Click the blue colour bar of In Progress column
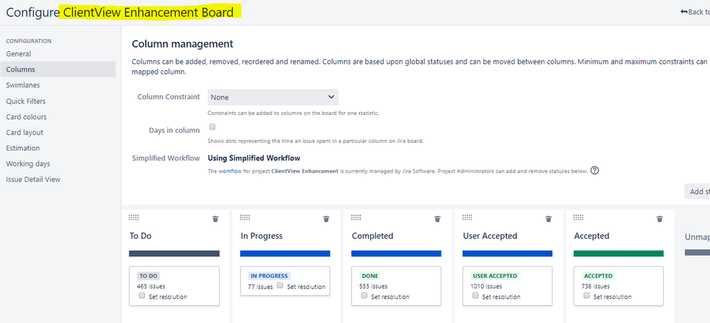The width and height of the screenshot is (710, 323). (285, 253)
